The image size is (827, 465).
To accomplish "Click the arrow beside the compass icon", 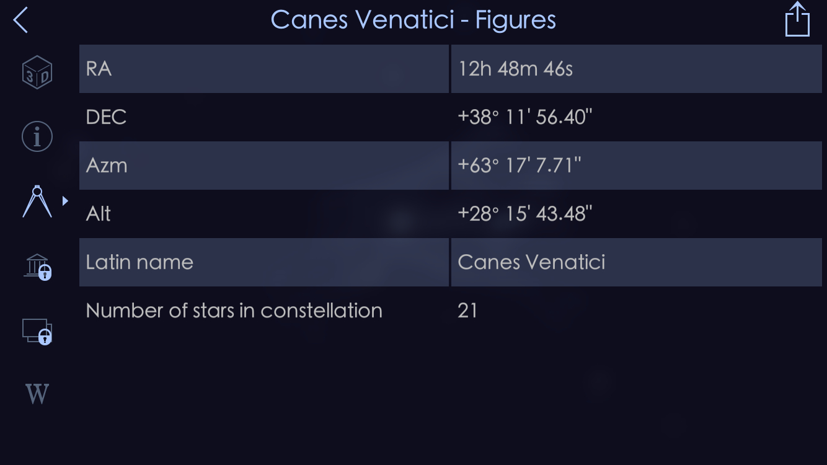I will pyautogui.click(x=65, y=201).
